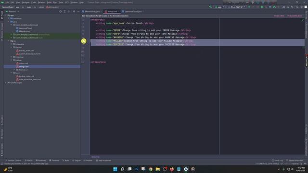Open the Help menu

tap(81, 2)
